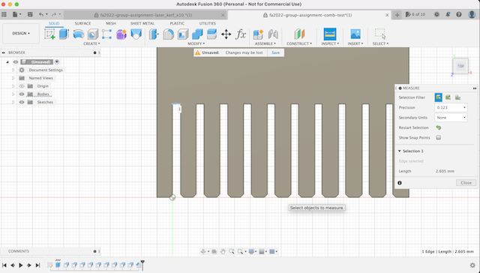The width and height of the screenshot is (480, 273).
Task: Select the Press Pull tool
Action: click(x=154, y=34)
